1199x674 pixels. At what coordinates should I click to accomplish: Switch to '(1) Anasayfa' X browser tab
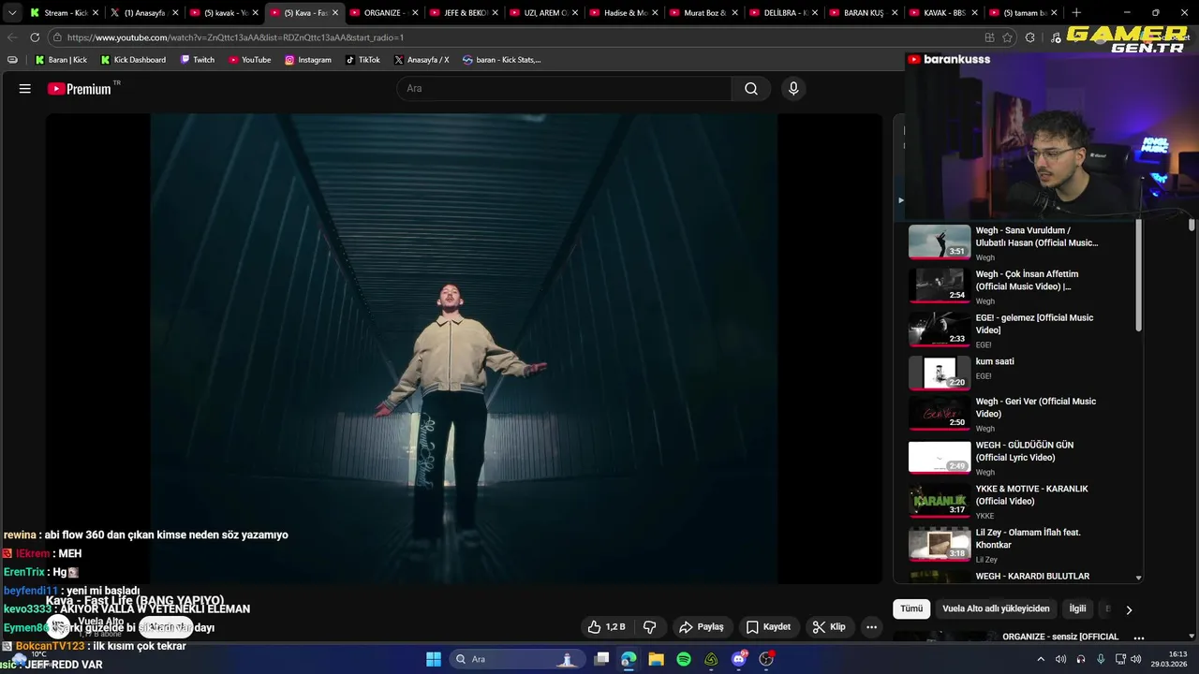point(144,13)
